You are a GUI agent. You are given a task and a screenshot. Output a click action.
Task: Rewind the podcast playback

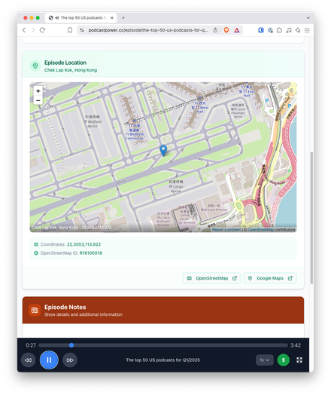28,360
